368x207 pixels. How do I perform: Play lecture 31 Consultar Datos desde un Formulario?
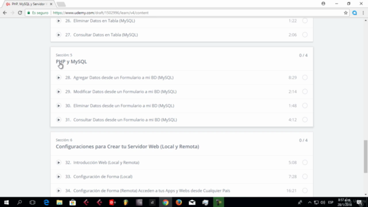coord(59,120)
